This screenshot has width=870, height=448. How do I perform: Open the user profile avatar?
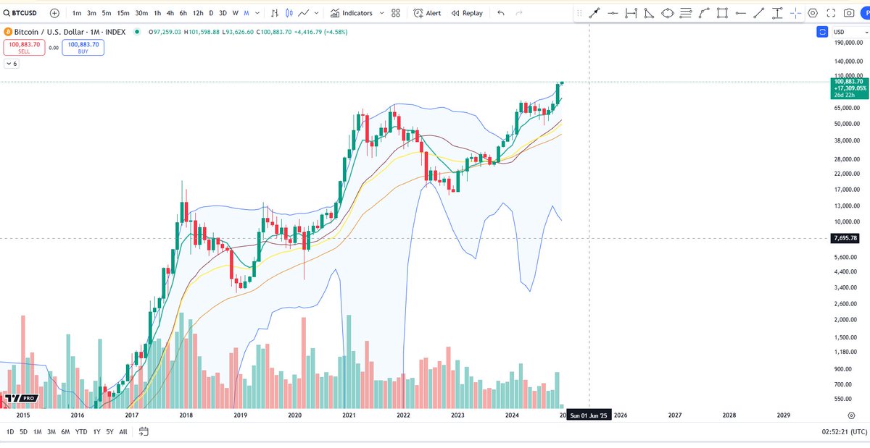coord(866,13)
